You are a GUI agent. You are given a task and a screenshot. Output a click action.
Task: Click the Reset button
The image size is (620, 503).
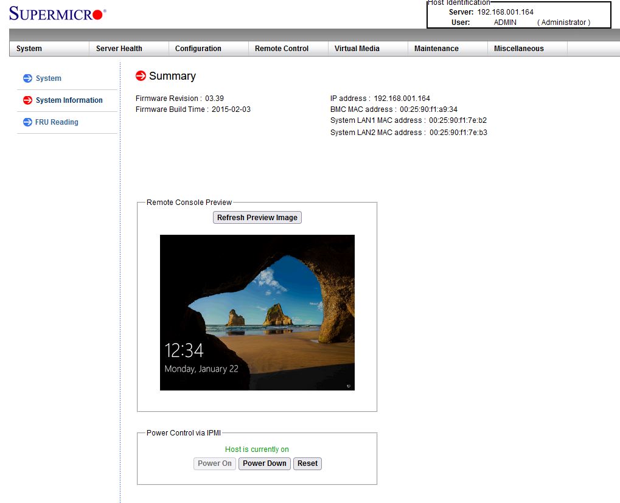click(308, 463)
